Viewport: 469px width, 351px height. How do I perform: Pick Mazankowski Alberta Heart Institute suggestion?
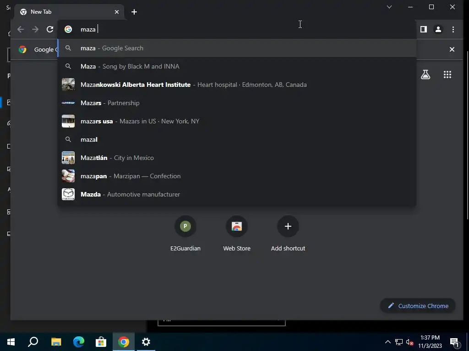click(237, 85)
